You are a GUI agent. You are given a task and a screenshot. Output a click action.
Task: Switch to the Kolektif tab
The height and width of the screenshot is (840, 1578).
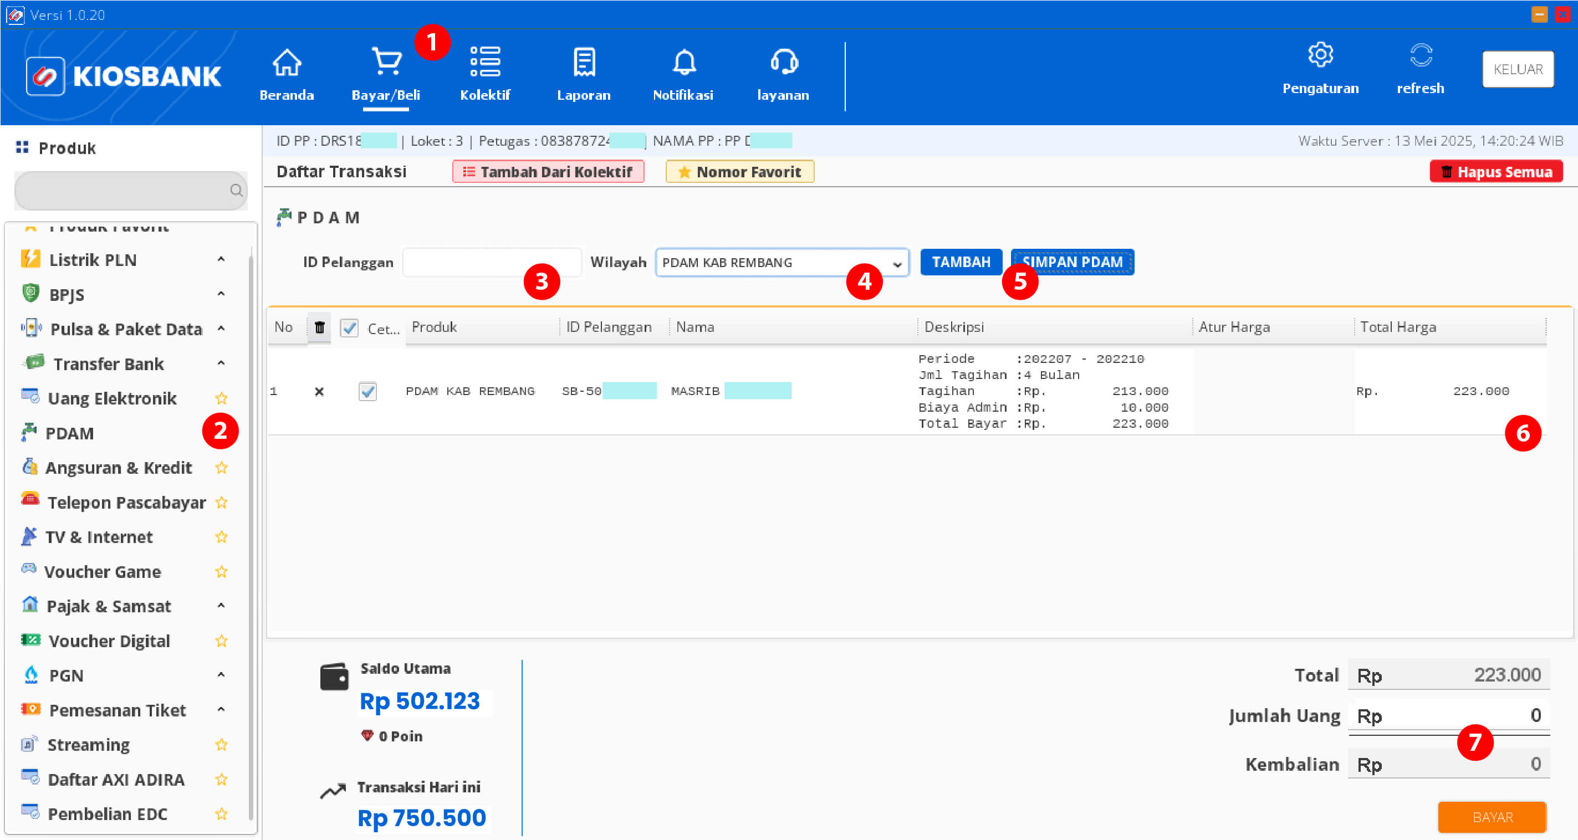click(x=485, y=74)
